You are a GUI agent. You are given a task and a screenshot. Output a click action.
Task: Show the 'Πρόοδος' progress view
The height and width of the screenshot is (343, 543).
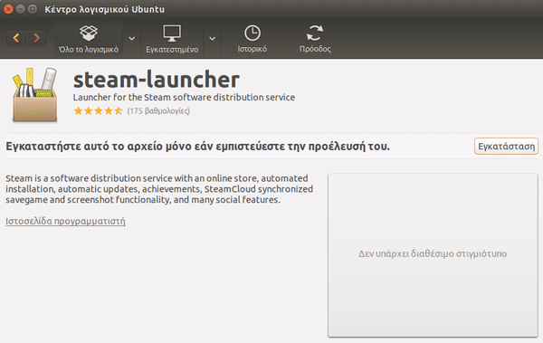click(x=315, y=39)
